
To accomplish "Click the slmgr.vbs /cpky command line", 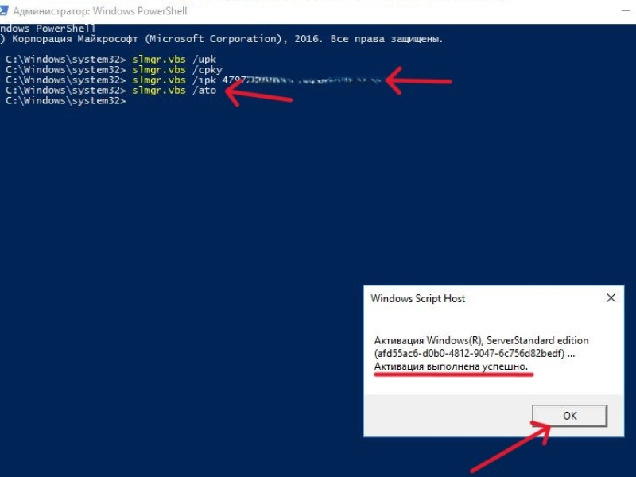I will [x=114, y=70].
